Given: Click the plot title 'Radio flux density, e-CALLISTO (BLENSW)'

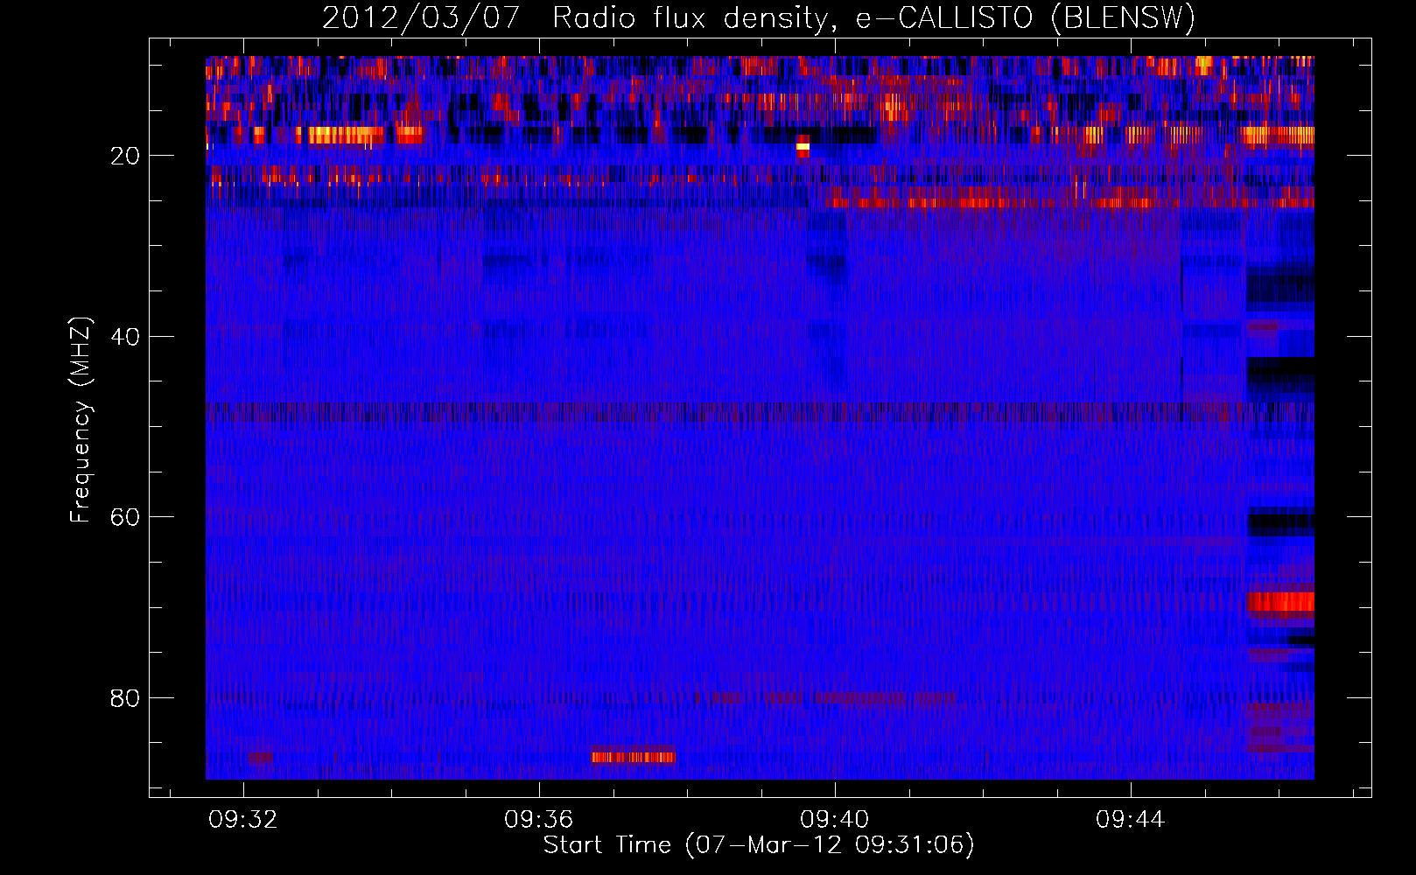Looking at the screenshot, I should click(x=873, y=18).
